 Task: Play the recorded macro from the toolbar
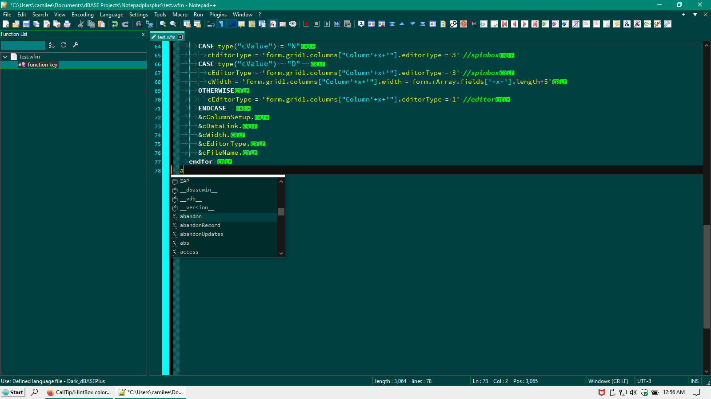[327, 24]
